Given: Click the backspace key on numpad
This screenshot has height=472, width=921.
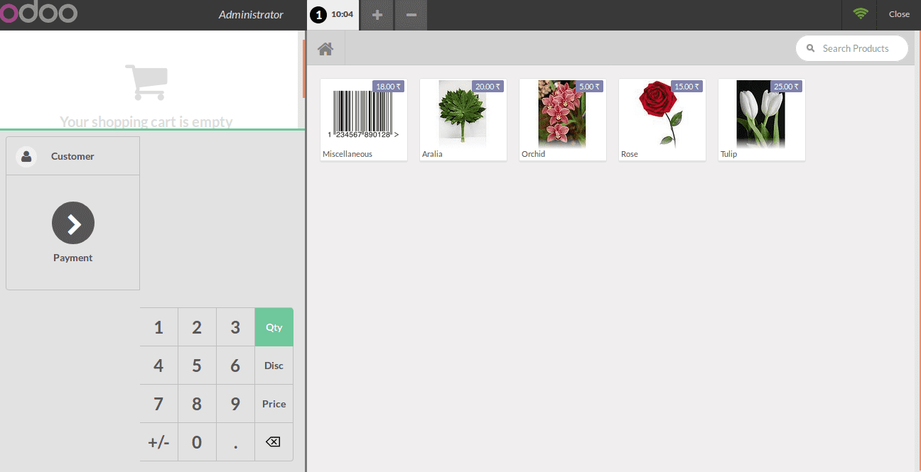Looking at the screenshot, I should click(x=274, y=442).
